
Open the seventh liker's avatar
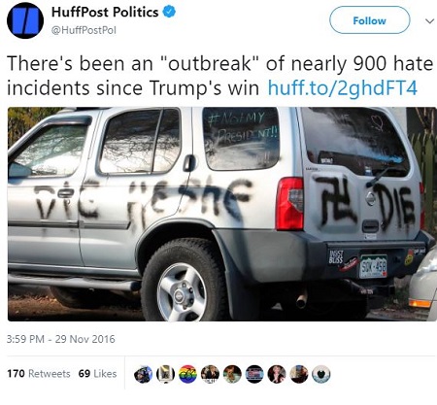click(x=277, y=374)
